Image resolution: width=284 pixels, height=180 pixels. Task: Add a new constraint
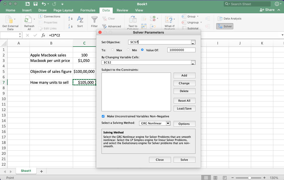coord(184,75)
